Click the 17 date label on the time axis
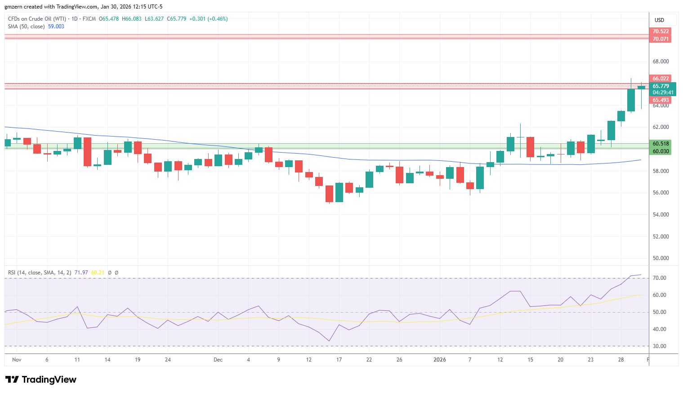This screenshot has width=683, height=393. coord(339,360)
